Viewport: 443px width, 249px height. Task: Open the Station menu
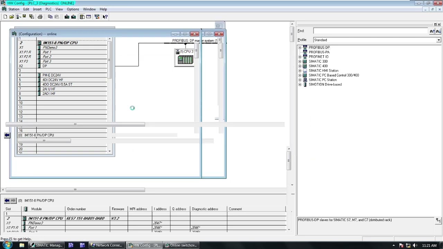(x=14, y=9)
